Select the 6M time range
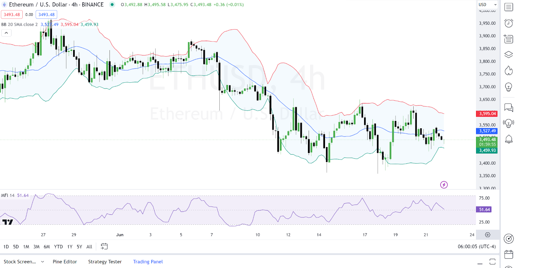558x268 pixels. [x=47, y=247]
